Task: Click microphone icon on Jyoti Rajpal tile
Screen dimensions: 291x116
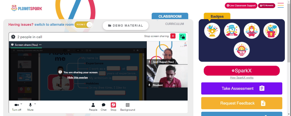Action: pos(149,62)
